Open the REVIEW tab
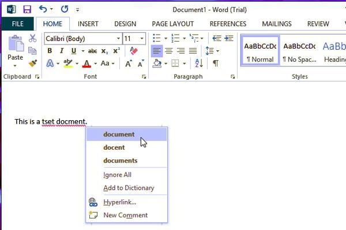The height and width of the screenshot is (230, 346). 318,24
